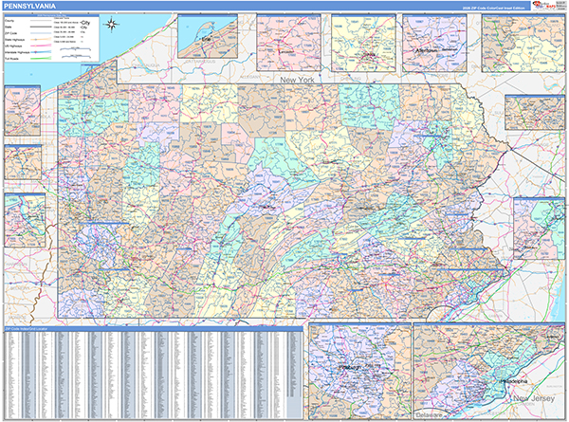Open the lower inset on the right edge
This screenshot has height=422, width=569.
pos(540,229)
